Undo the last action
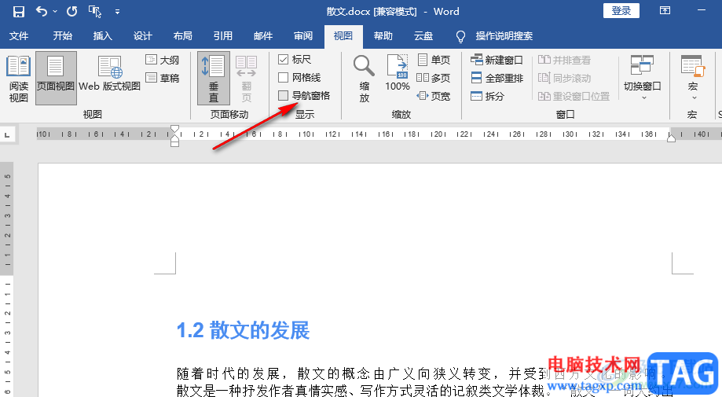This screenshot has height=397, width=722. click(42, 12)
